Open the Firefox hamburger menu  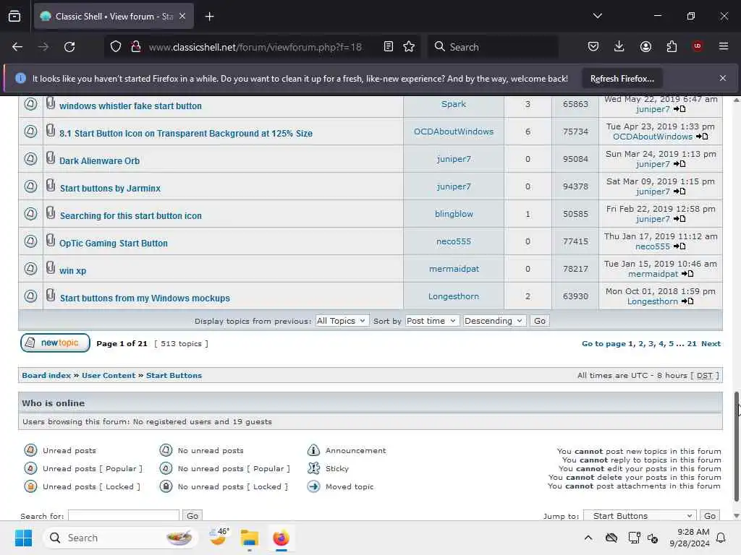tap(724, 46)
